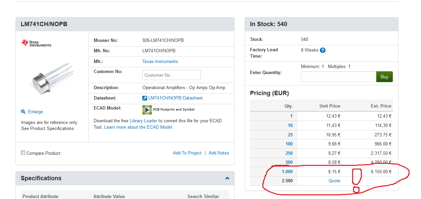Select quantity 25 in the pricing table
This screenshot has width=421, height=199.
(290, 135)
